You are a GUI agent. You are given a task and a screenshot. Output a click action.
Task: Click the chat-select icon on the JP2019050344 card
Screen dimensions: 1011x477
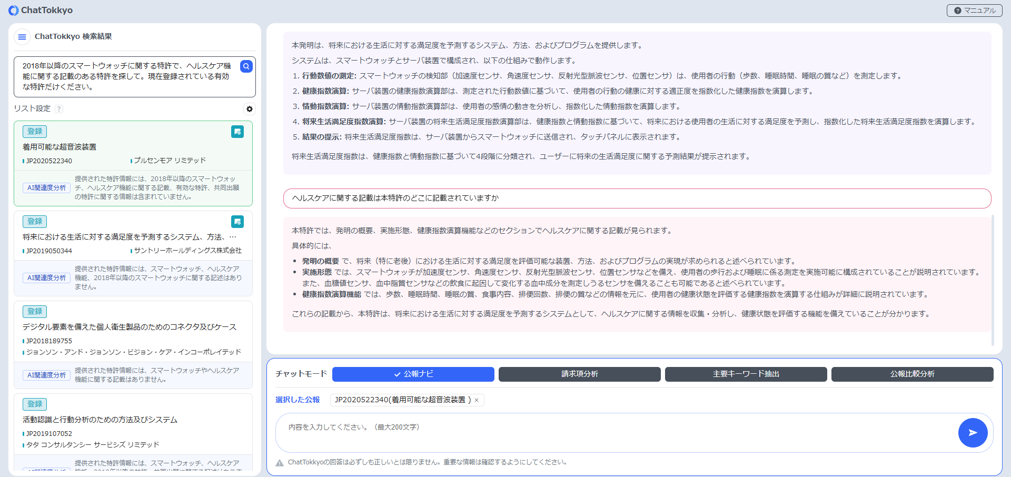click(237, 222)
